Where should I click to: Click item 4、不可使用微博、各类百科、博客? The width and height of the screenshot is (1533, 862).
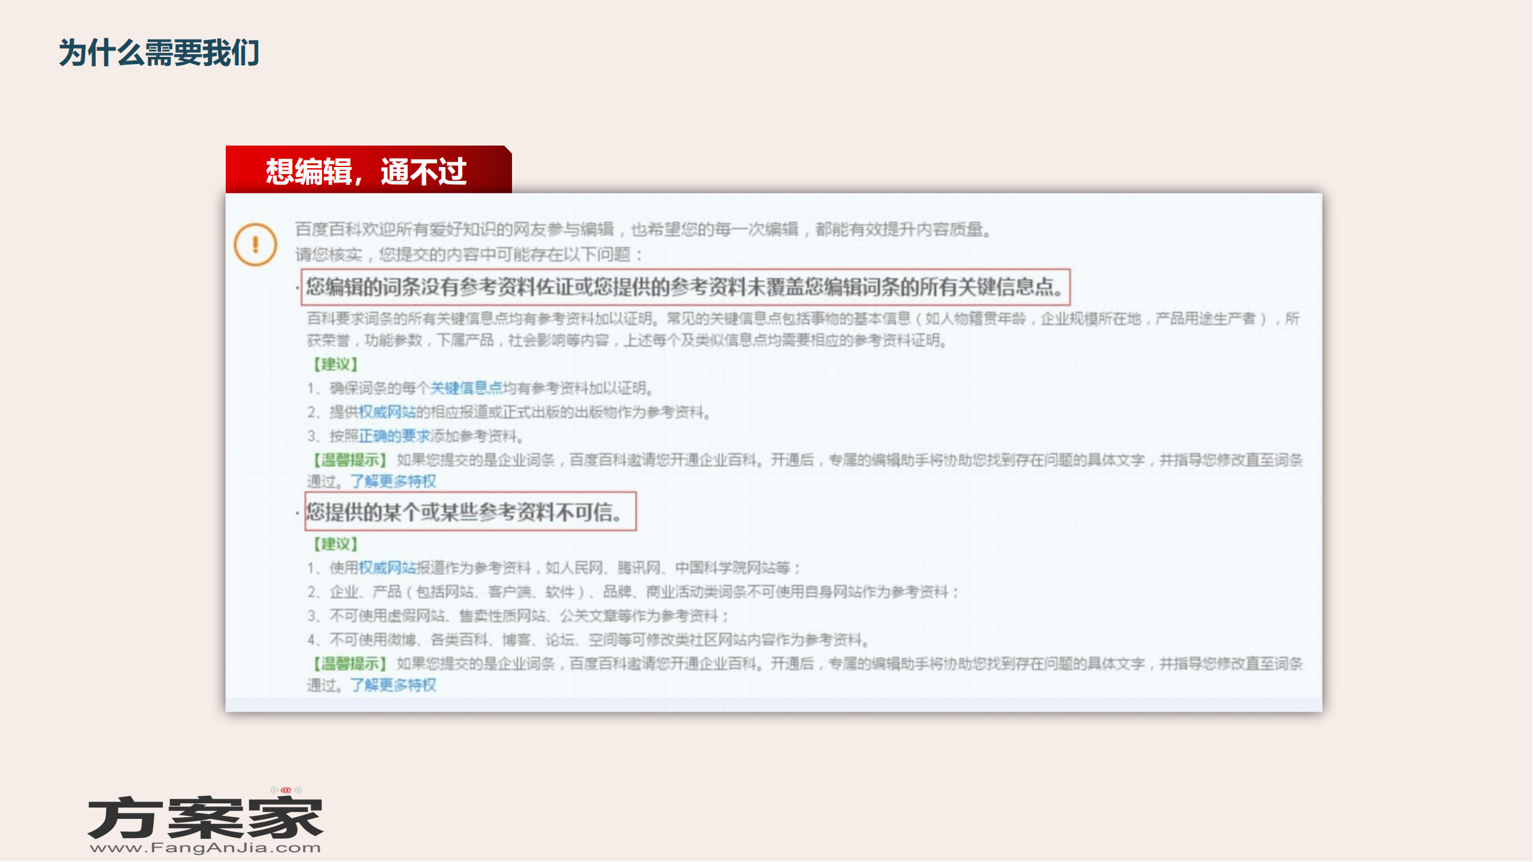click(588, 639)
